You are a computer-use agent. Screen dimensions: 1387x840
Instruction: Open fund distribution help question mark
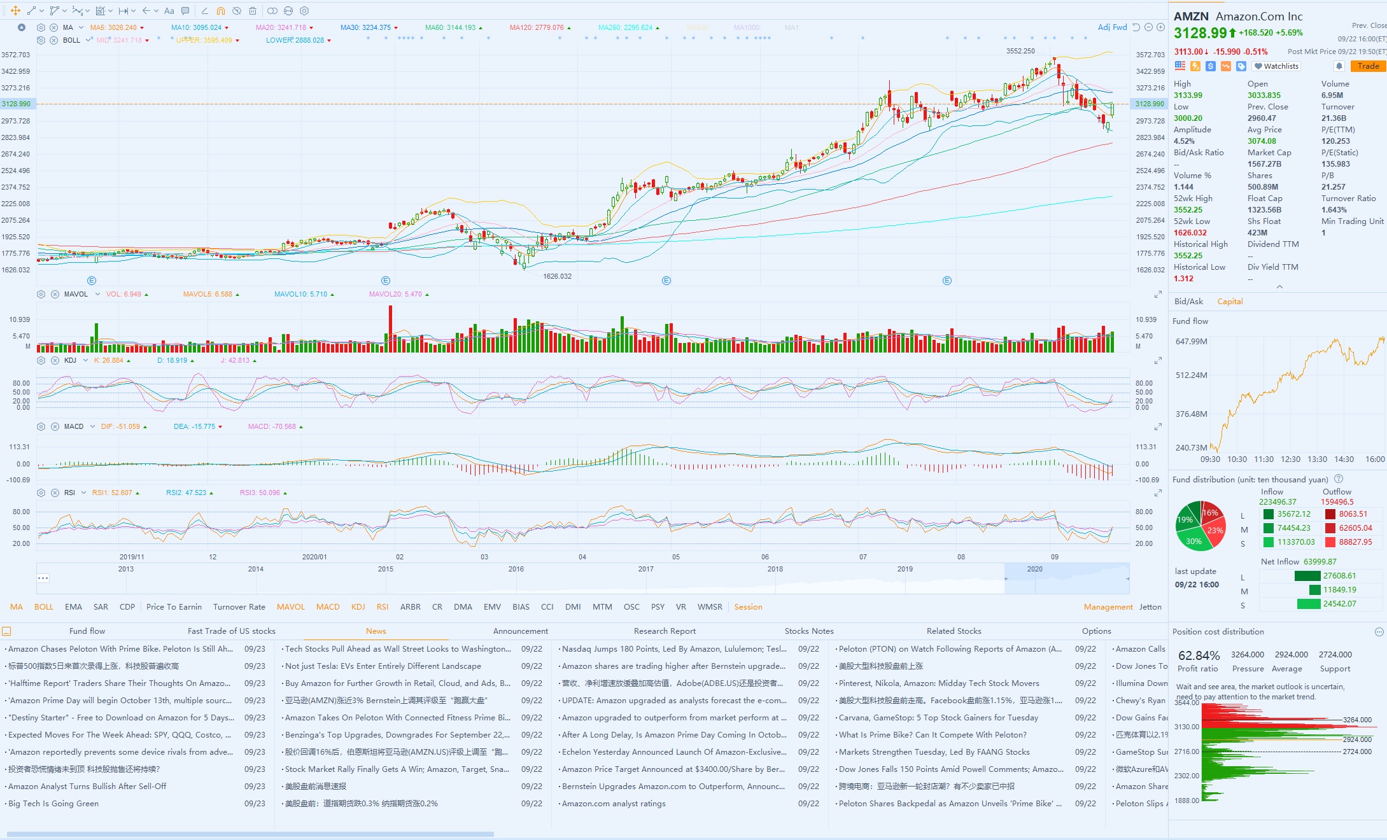[x=1338, y=479]
